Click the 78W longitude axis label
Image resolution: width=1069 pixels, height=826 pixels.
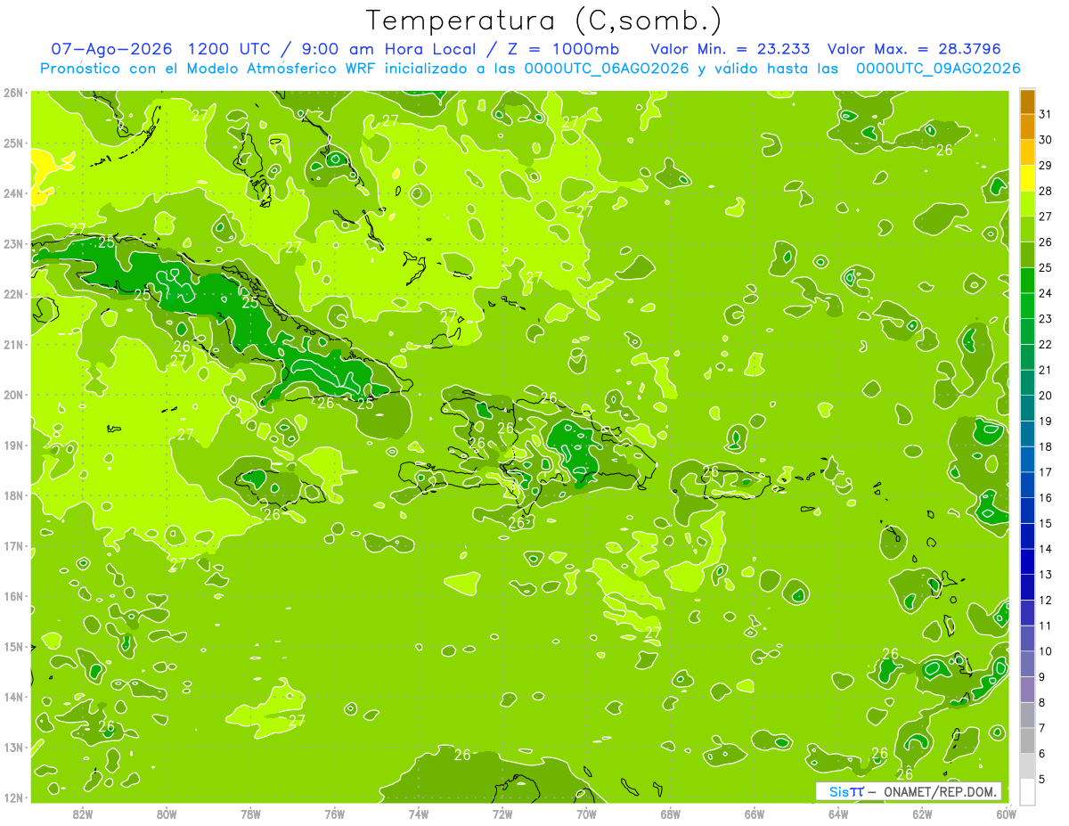point(250,814)
